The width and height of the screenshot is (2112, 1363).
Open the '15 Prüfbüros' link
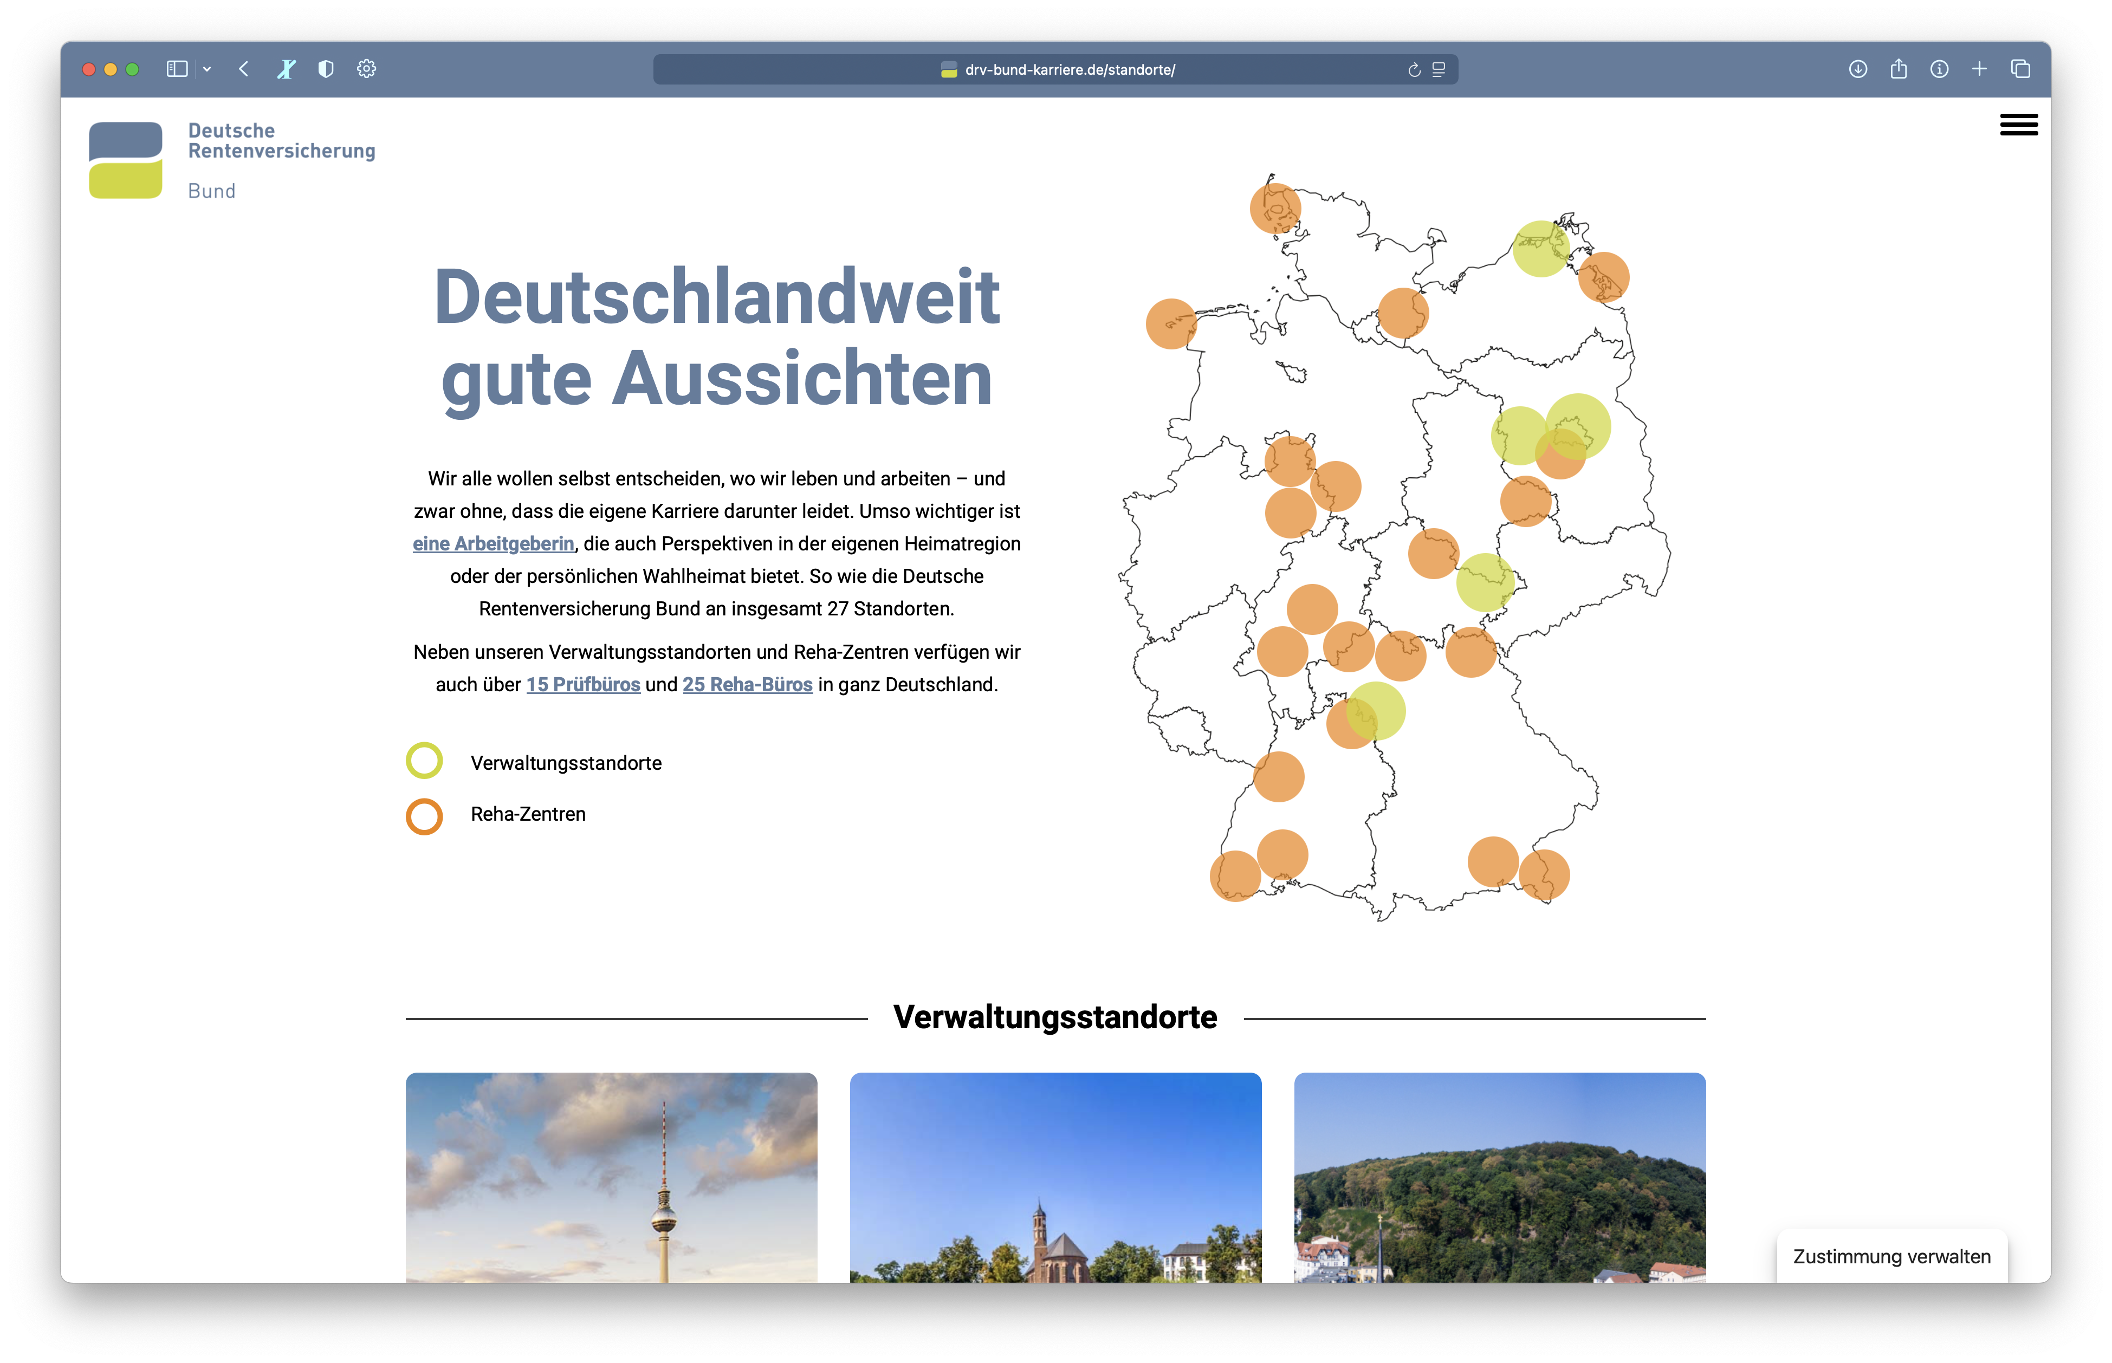tap(584, 684)
